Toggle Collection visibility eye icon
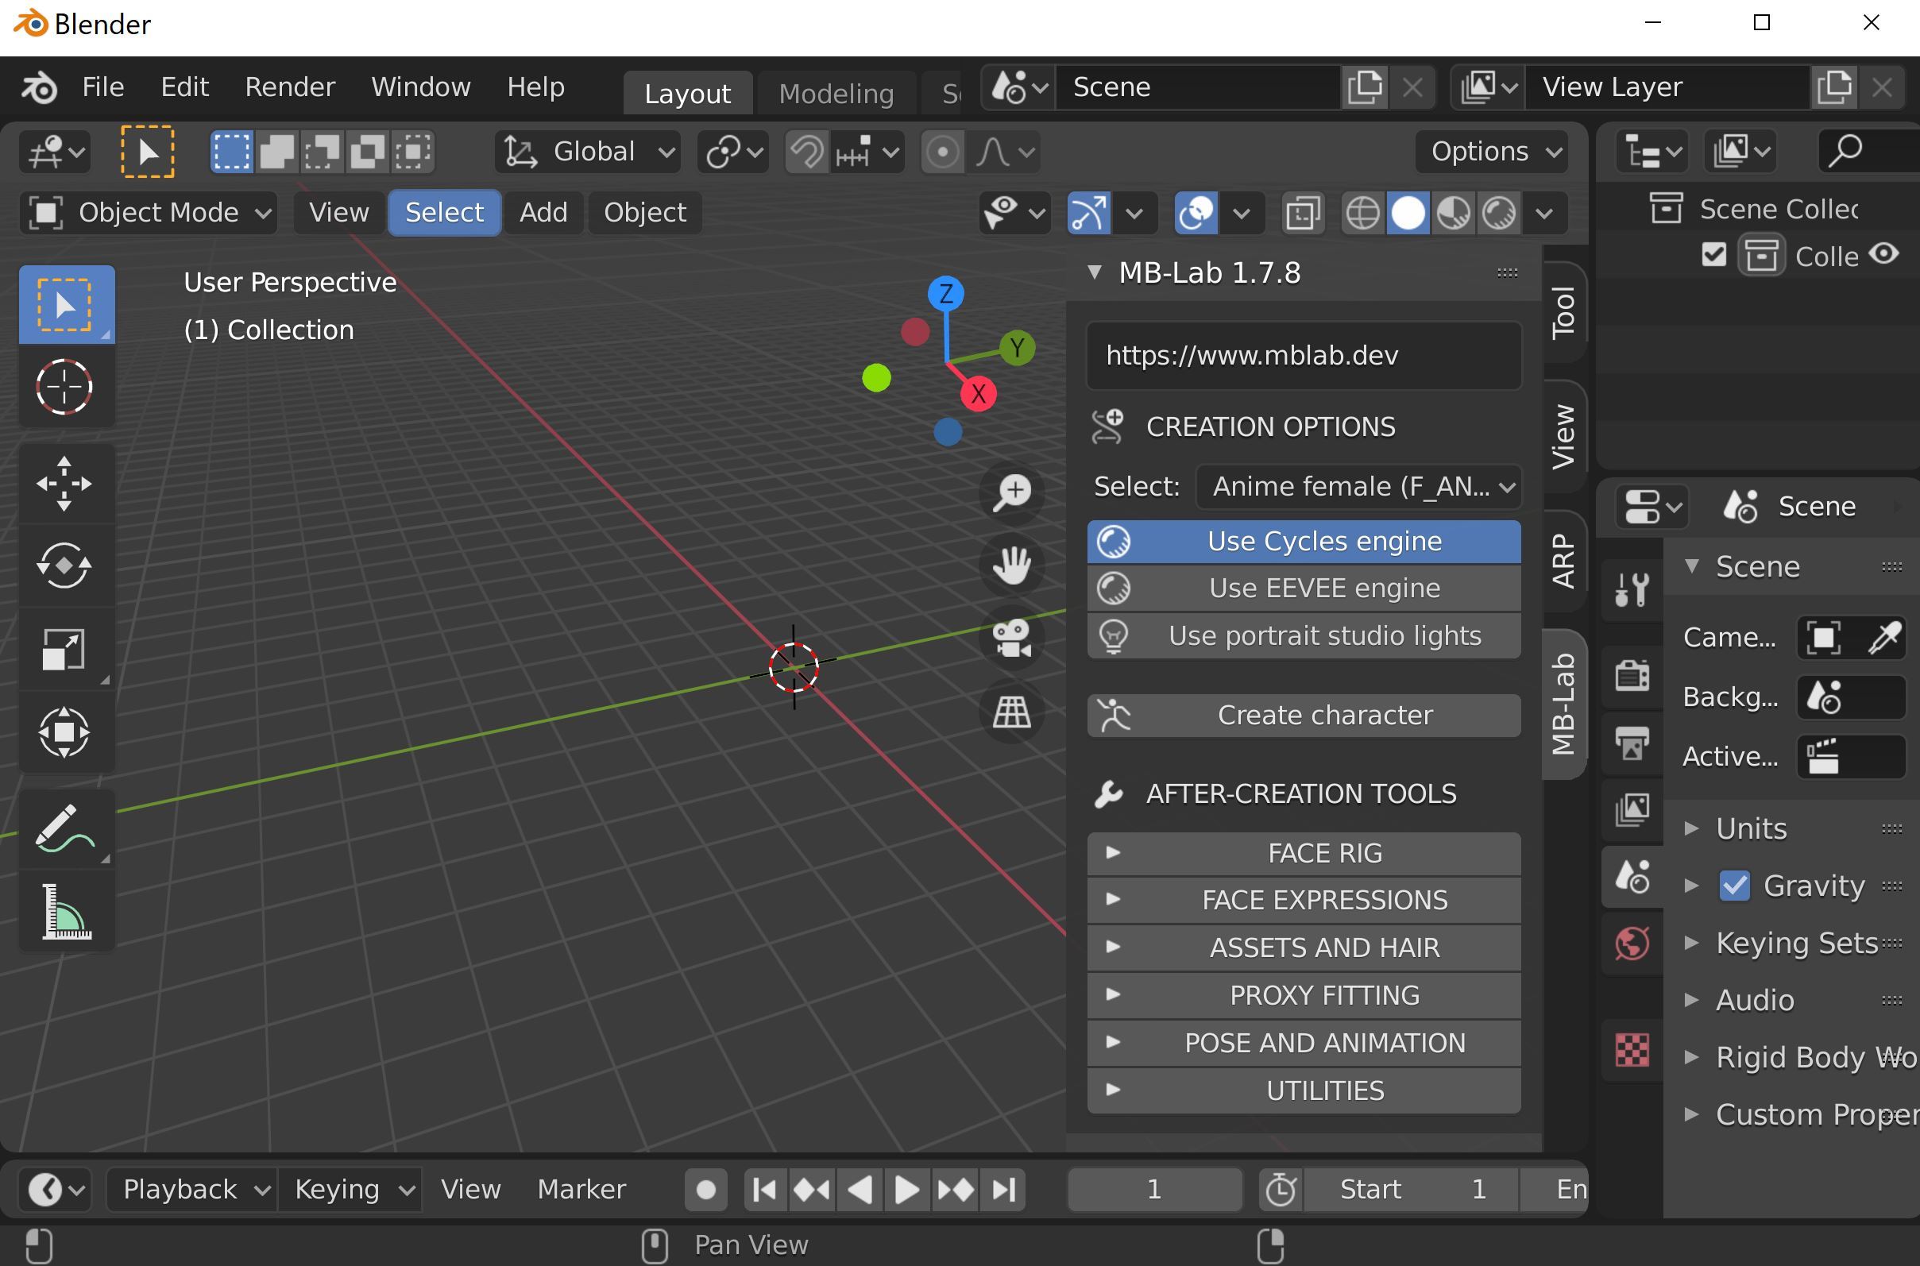 tap(1883, 255)
